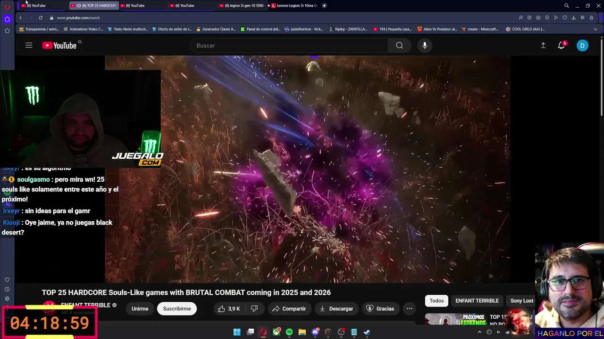Select the Todos filter chip
604x339 pixels.
pos(436,300)
